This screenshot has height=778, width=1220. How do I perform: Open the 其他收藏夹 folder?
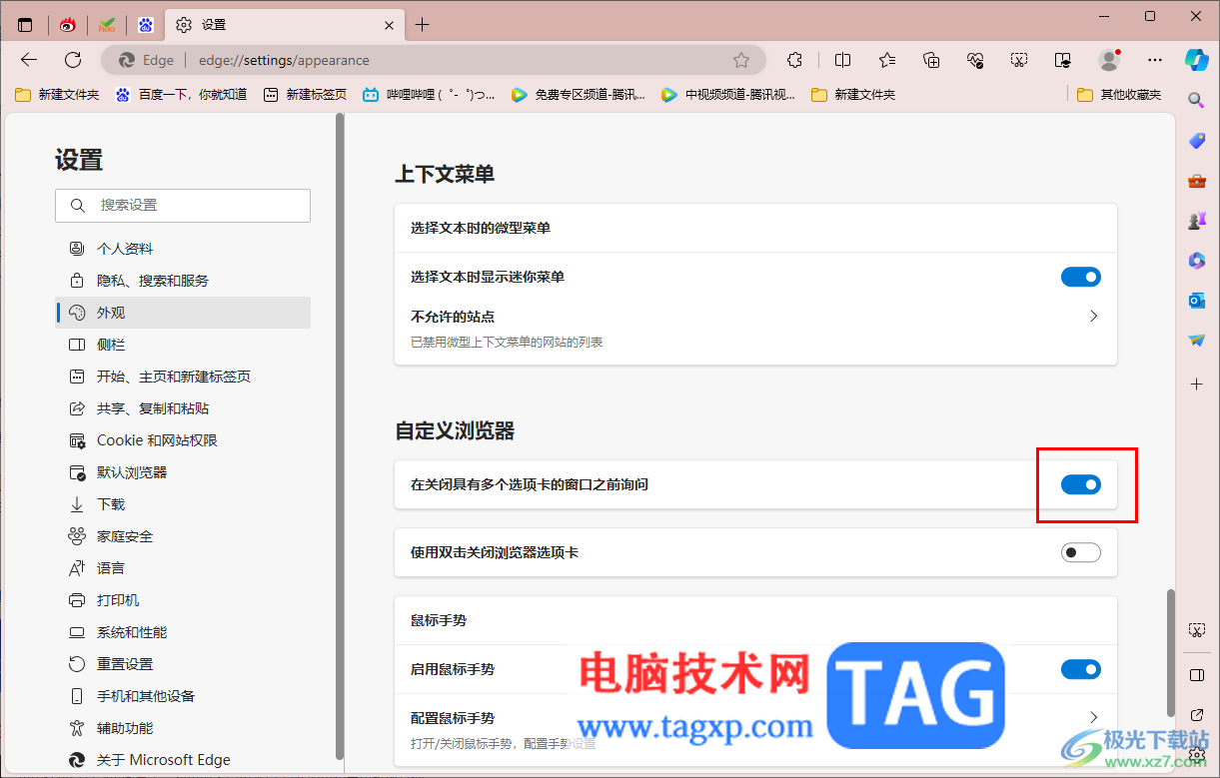(1119, 95)
